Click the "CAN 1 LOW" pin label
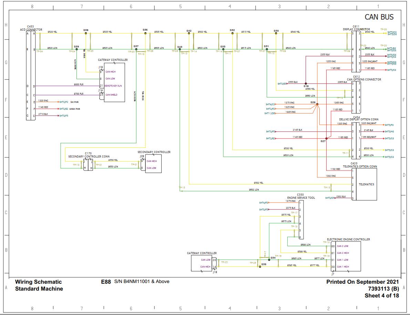Image resolution: width=410 pixels, height=315 pixels. (342, 260)
